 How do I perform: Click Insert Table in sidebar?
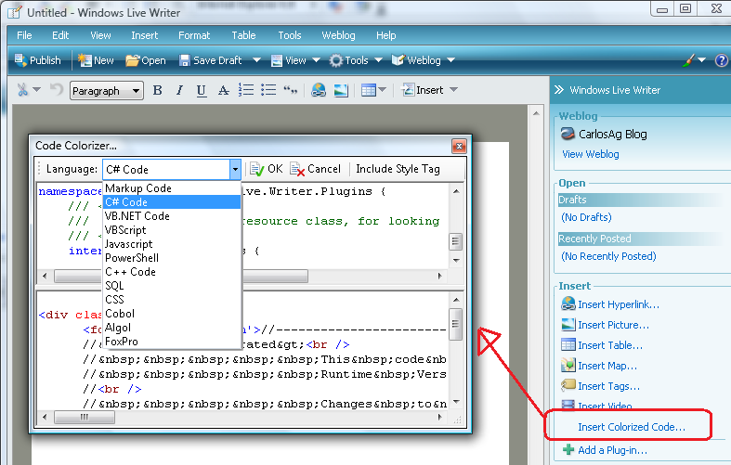coord(602,345)
